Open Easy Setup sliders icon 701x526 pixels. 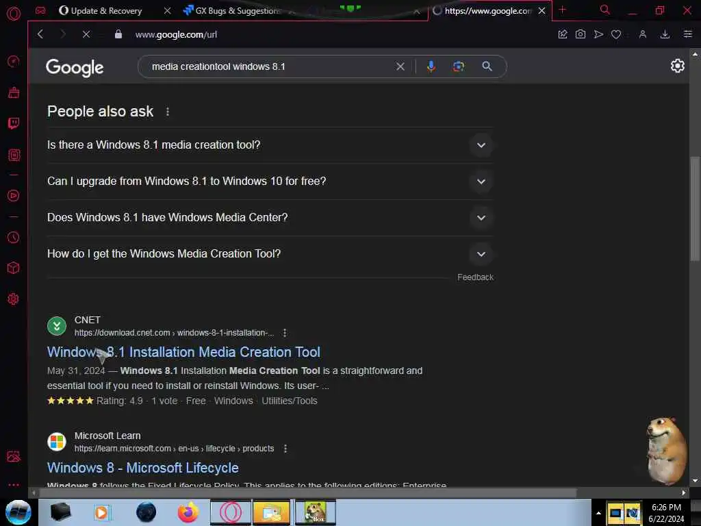(687, 34)
